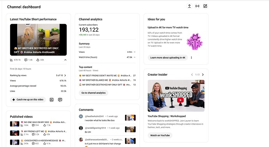Click thumbnail of MY FRIEND LEFT ME video

(x=14, y=133)
